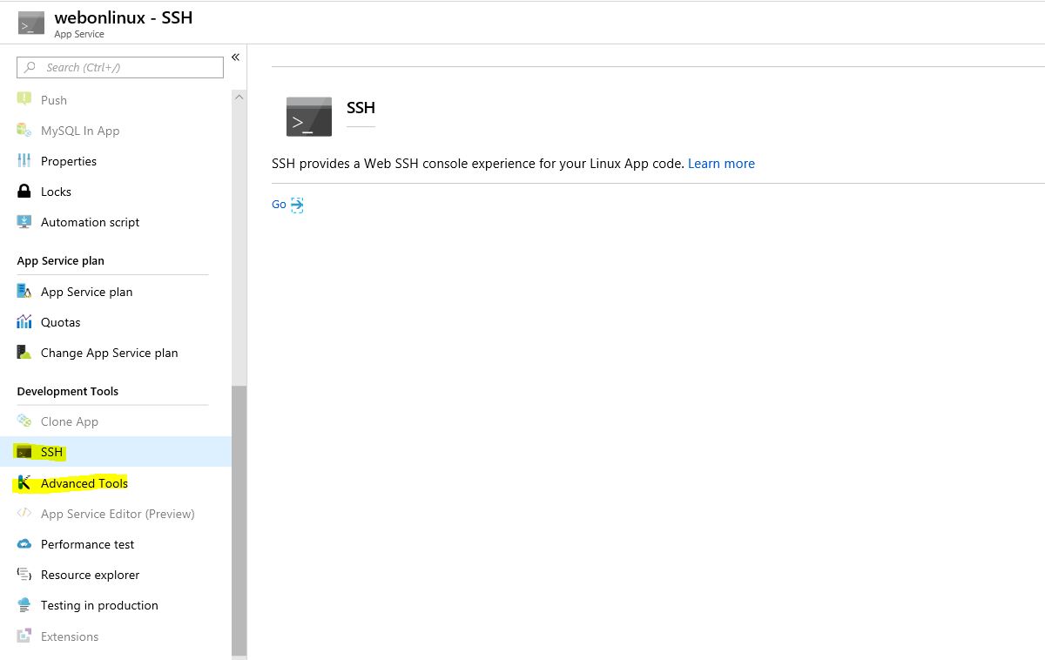Click the Locks padlock icon
Viewport: 1045px width, 660px height.
[x=24, y=192]
